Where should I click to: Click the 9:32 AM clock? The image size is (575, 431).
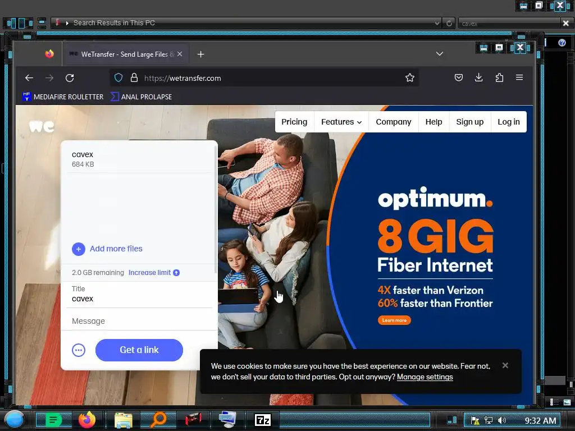540,420
